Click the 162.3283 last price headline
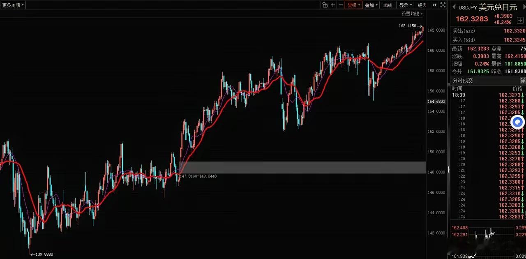The width and height of the screenshot is (526, 259). pyautogui.click(x=472, y=19)
